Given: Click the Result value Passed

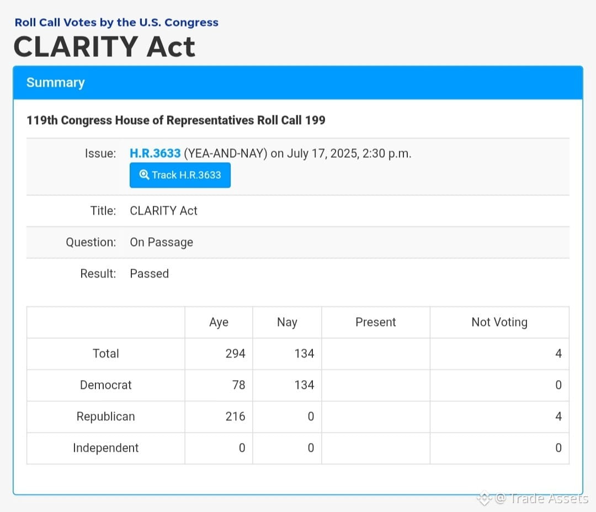Looking at the screenshot, I should point(150,274).
